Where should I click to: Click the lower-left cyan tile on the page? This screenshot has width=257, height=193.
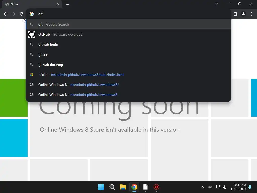(x=14, y=138)
